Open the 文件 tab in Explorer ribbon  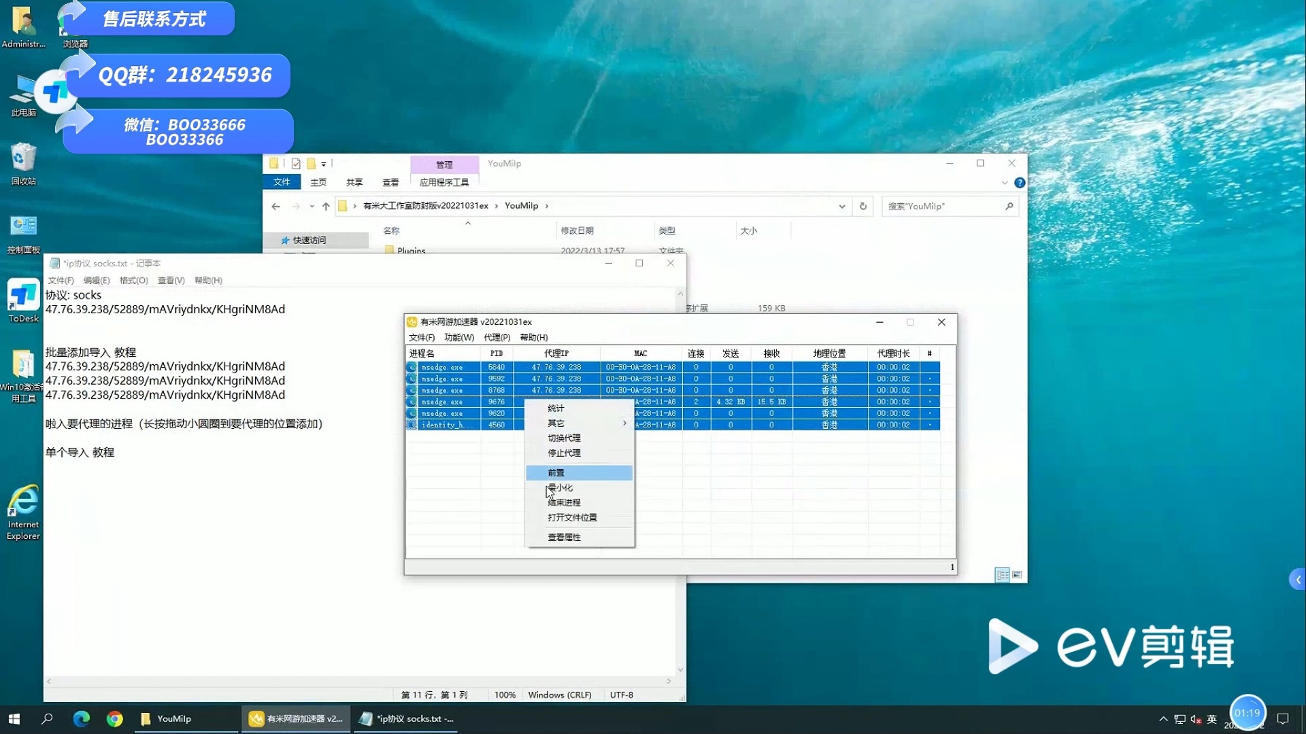[282, 182]
